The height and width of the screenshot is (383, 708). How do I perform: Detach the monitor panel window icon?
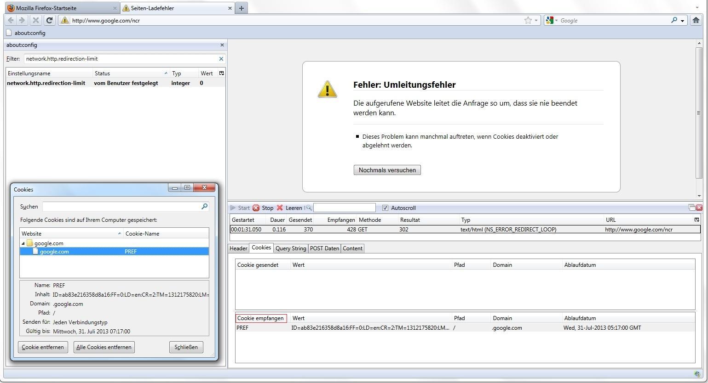[x=691, y=208]
